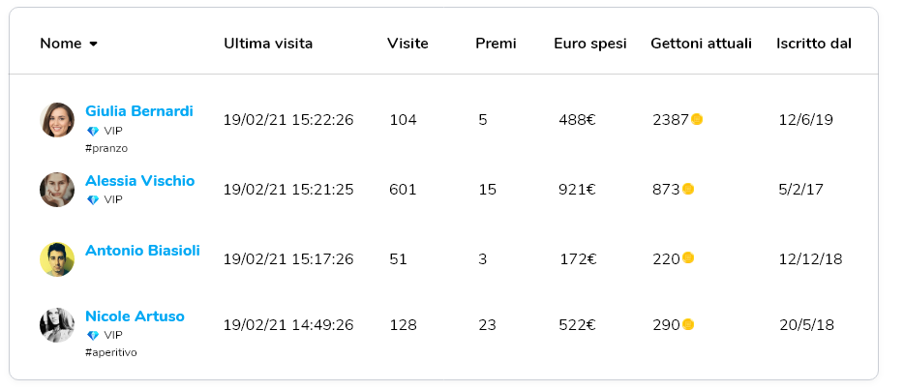Click the VIP diamond icon under Nicole Artuso
This screenshot has width=904, height=391.
click(x=93, y=335)
